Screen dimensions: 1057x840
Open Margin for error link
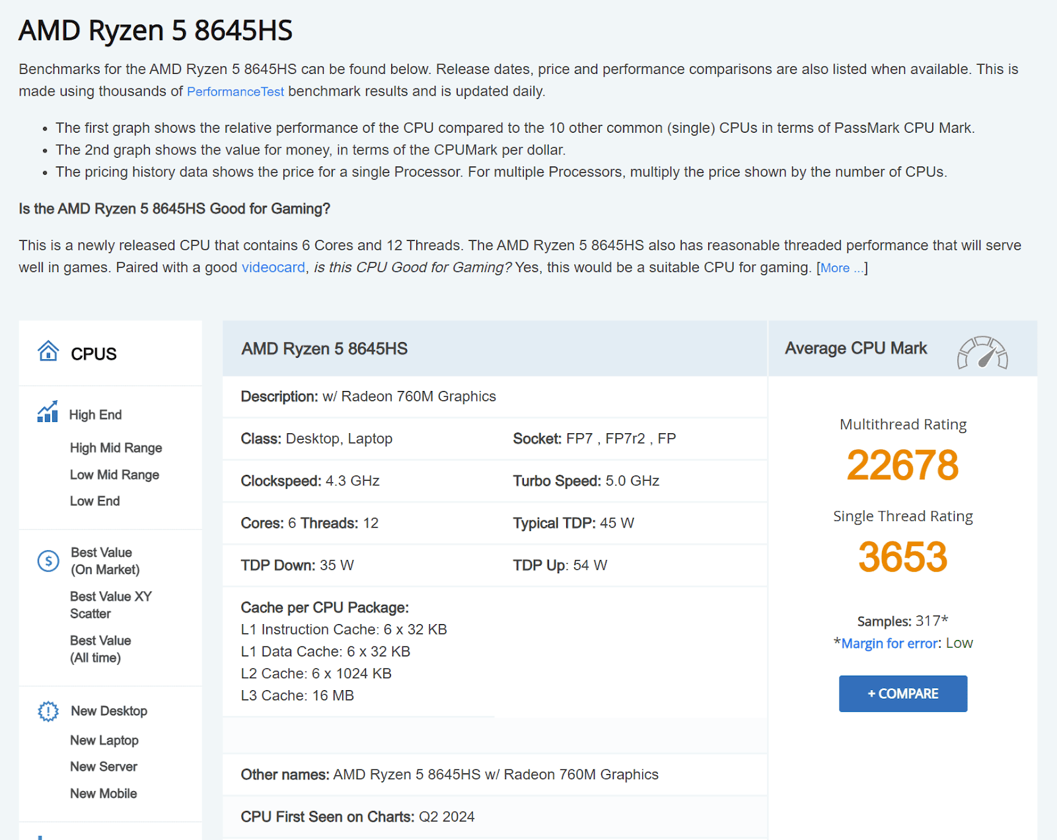(x=889, y=643)
